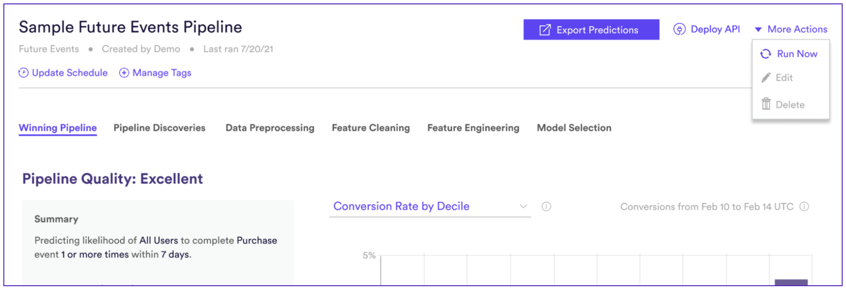
Task: Go to the Data Preprocessing tab
Action: point(270,128)
